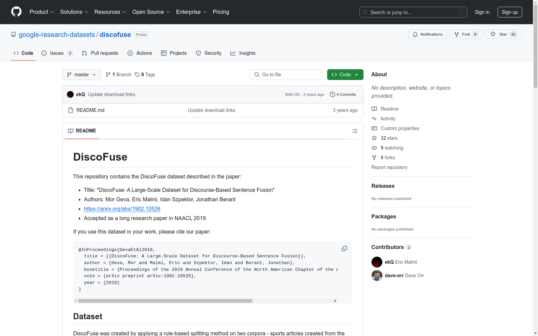Click the Custom properties icon
The height and width of the screenshot is (336, 538).
tap(374, 128)
